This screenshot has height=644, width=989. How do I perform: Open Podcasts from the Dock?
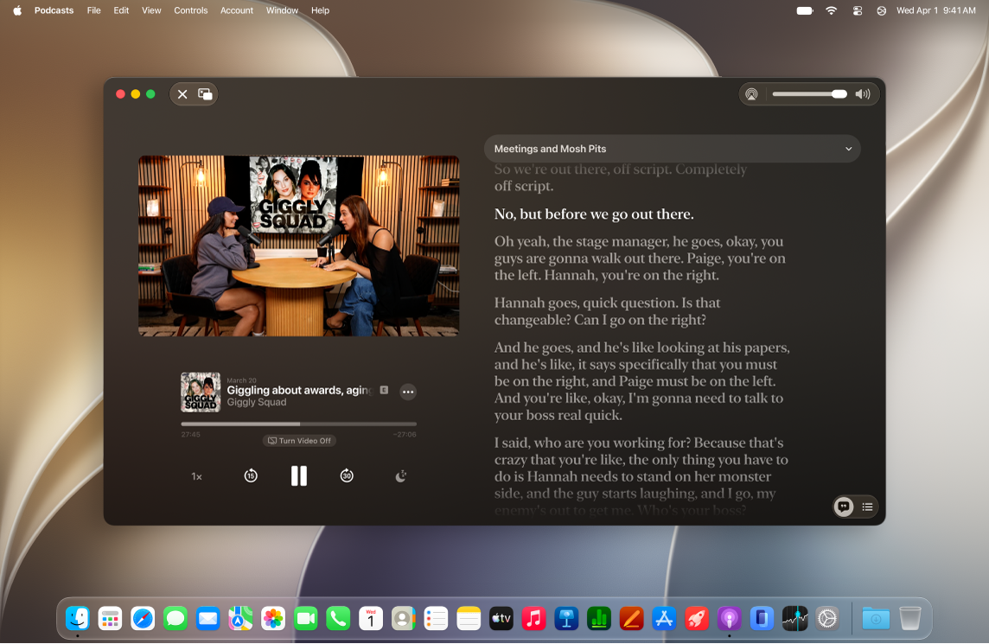729,619
